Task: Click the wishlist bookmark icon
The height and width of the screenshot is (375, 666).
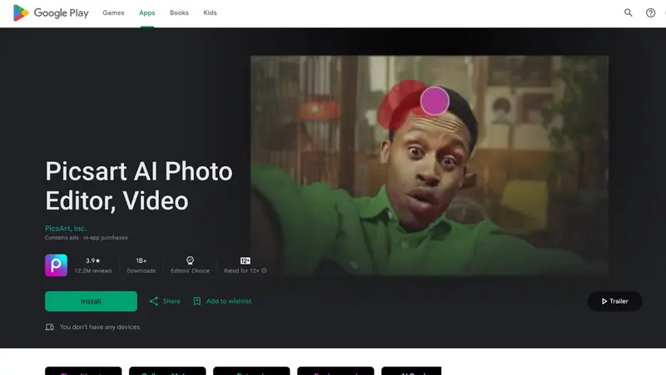Action: point(197,301)
